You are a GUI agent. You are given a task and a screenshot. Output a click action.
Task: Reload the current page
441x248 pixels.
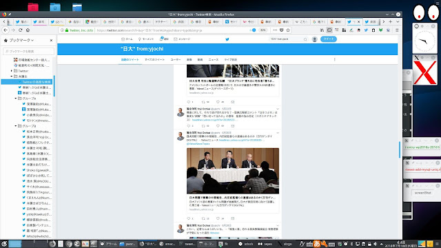(20, 30)
